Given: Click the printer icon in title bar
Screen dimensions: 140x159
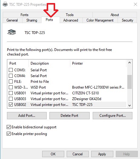Looking at the screenshot, I should click(5, 5).
